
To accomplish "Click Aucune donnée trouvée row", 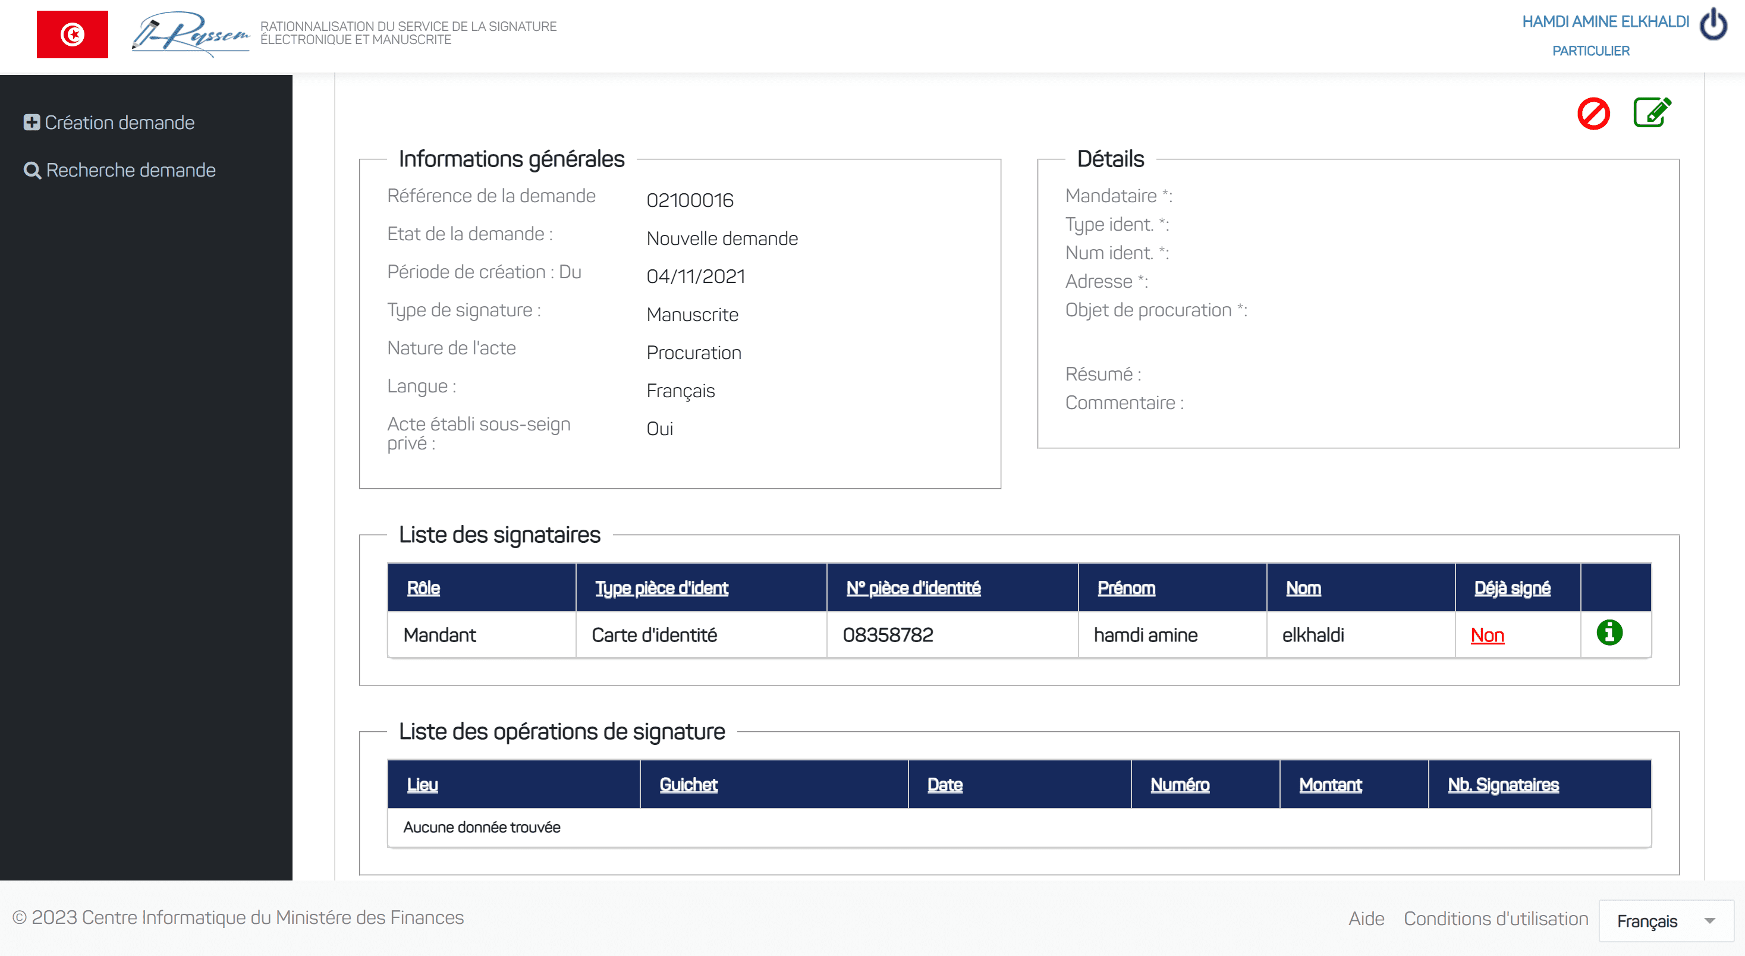I will point(1020,827).
